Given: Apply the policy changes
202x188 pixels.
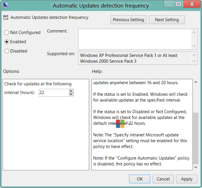Looking at the screenshot, I should coord(187,179).
